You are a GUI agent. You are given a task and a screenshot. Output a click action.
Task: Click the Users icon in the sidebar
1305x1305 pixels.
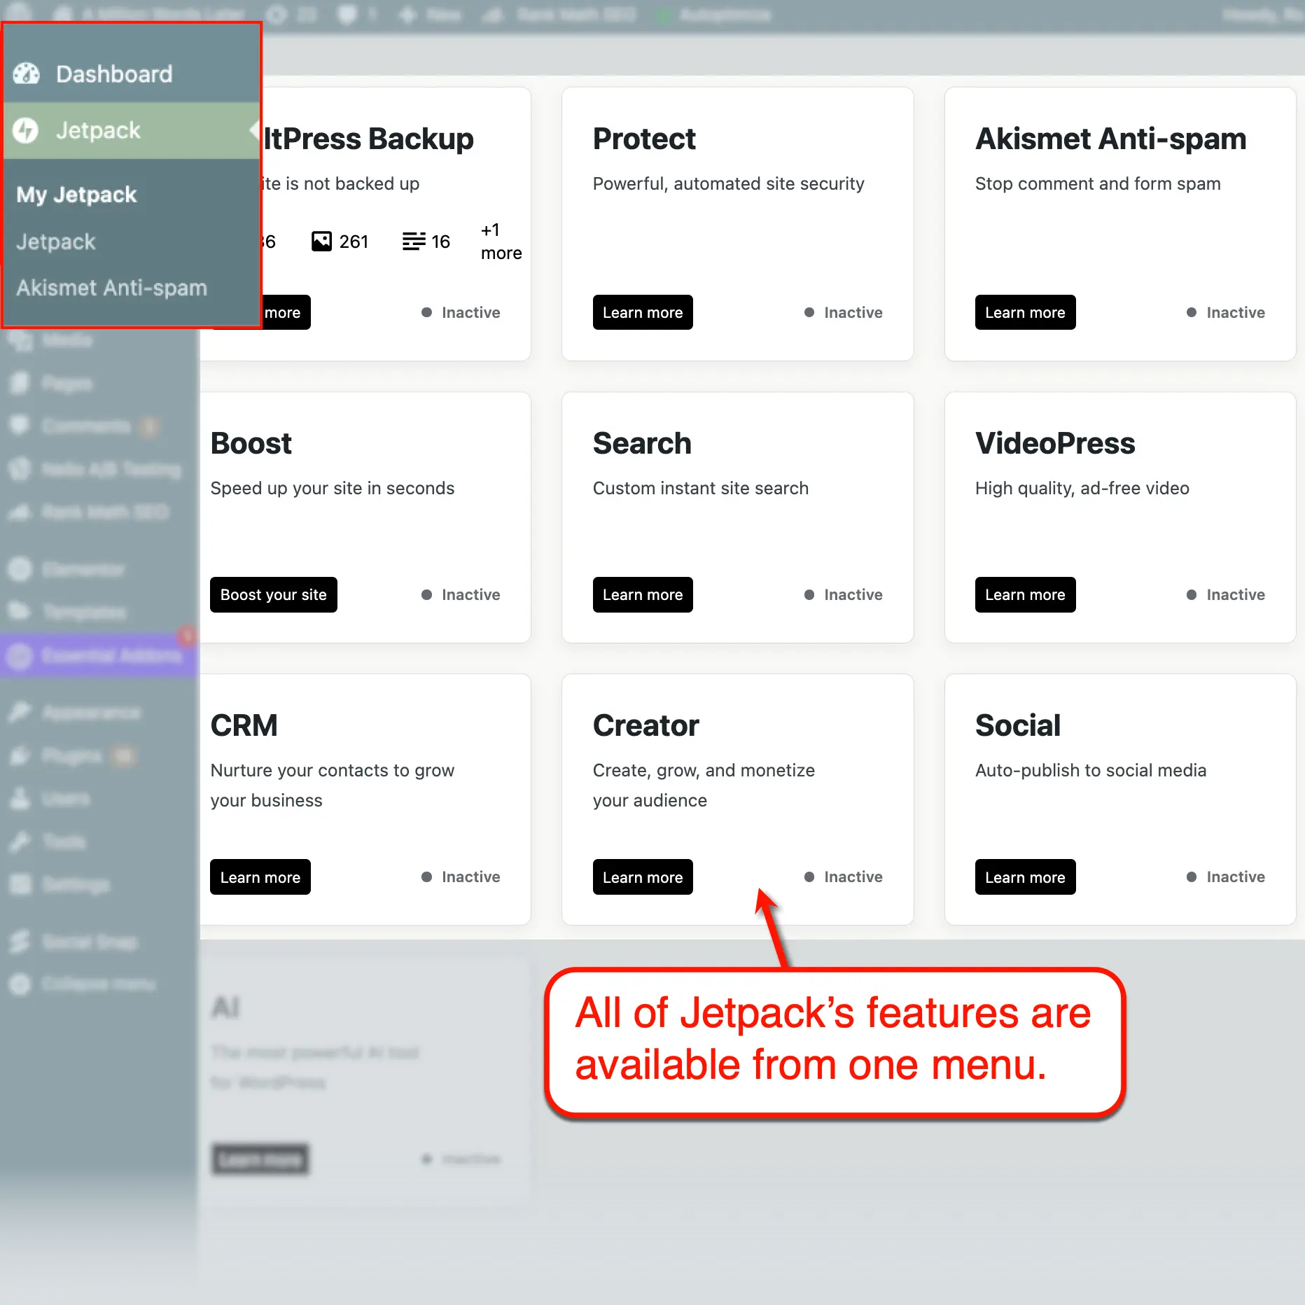tap(20, 798)
